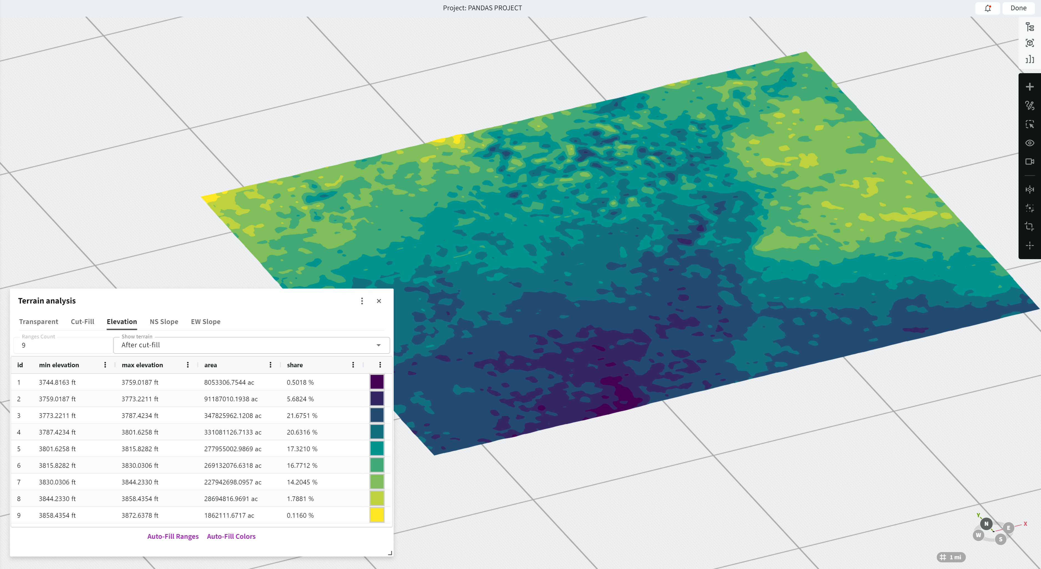Image resolution: width=1041 pixels, height=569 pixels.
Task: Click the crop tool icon
Action: pyautogui.click(x=1029, y=226)
